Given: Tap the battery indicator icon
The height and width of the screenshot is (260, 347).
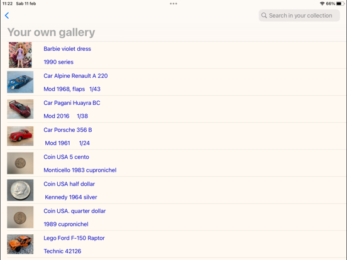Looking at the screenshot, I should 340,4.
